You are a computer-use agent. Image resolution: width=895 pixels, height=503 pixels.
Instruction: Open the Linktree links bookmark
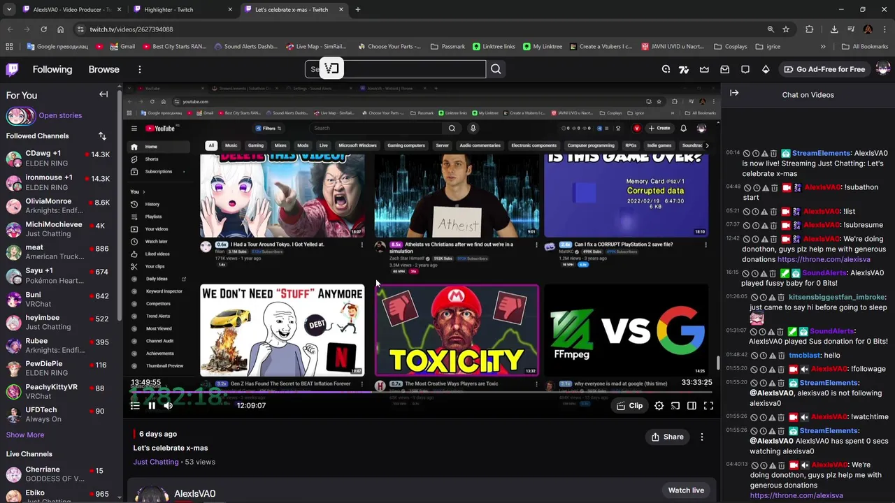click(494, 46)
